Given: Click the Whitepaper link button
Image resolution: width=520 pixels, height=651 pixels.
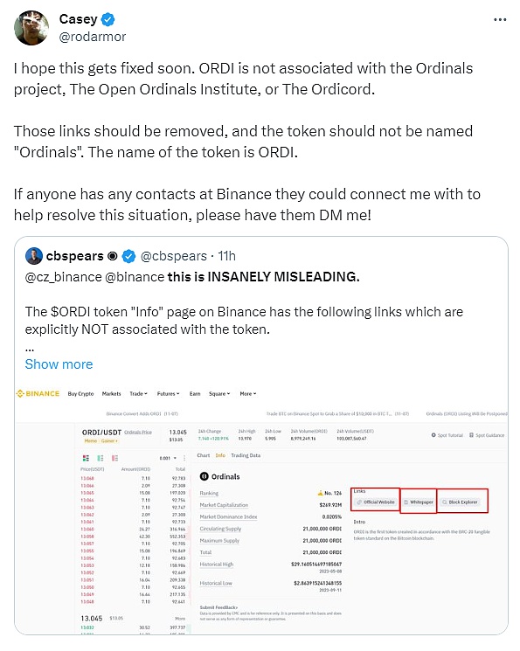Looking at the screenshot, I should 419,502.
